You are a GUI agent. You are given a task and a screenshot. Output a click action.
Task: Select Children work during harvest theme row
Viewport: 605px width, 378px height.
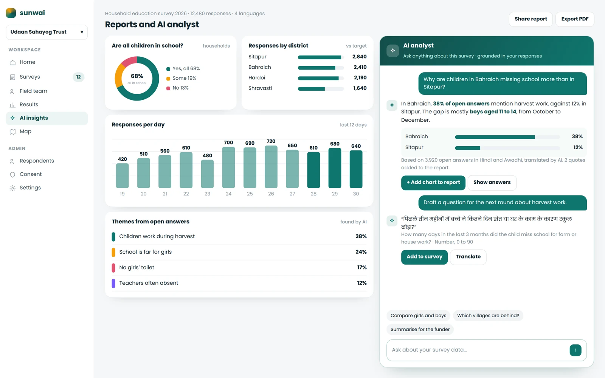click(239, 237)
